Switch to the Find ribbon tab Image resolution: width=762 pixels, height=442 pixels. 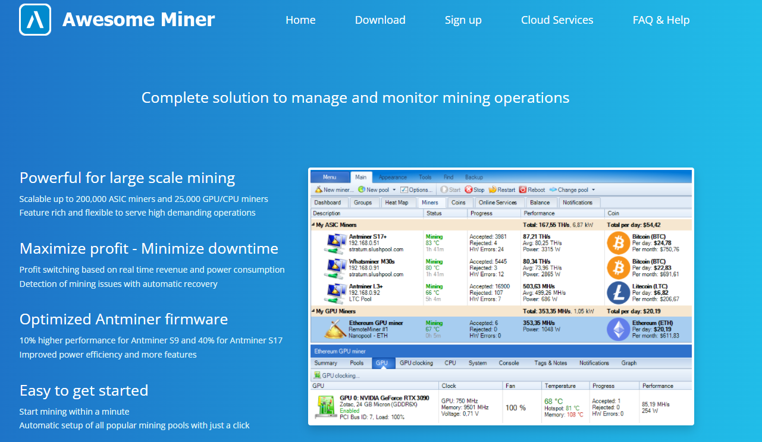click(x=449, y=177)
